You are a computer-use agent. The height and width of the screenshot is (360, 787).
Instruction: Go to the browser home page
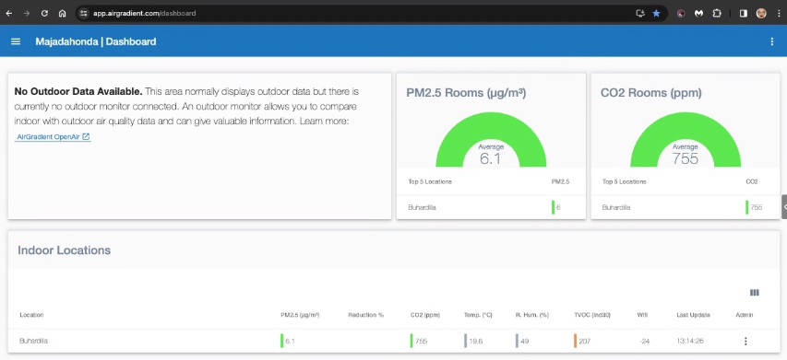(x=62, y=14)
